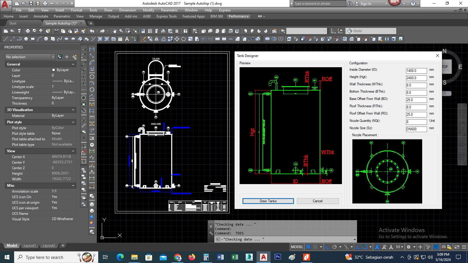
Task: Open AutoCAD from the Windows taskbar
Action: pos(264,257)
